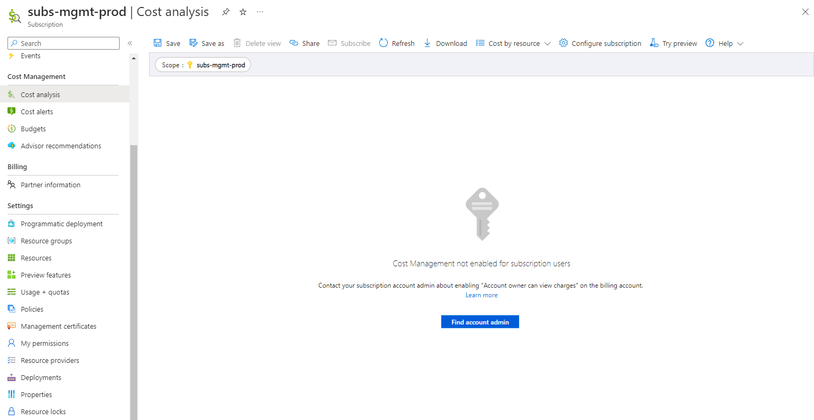The image size is (814, 420).
Task: Click the Properties bars icon
Action: click(x=11, y=394)
